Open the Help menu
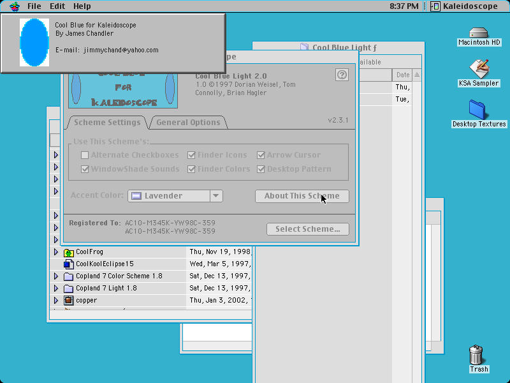 (82, 6)
